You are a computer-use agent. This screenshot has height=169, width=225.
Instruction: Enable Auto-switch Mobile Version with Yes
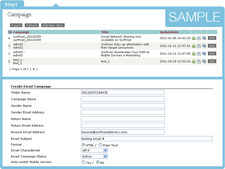pyautogui.click(x=83, y=162)
